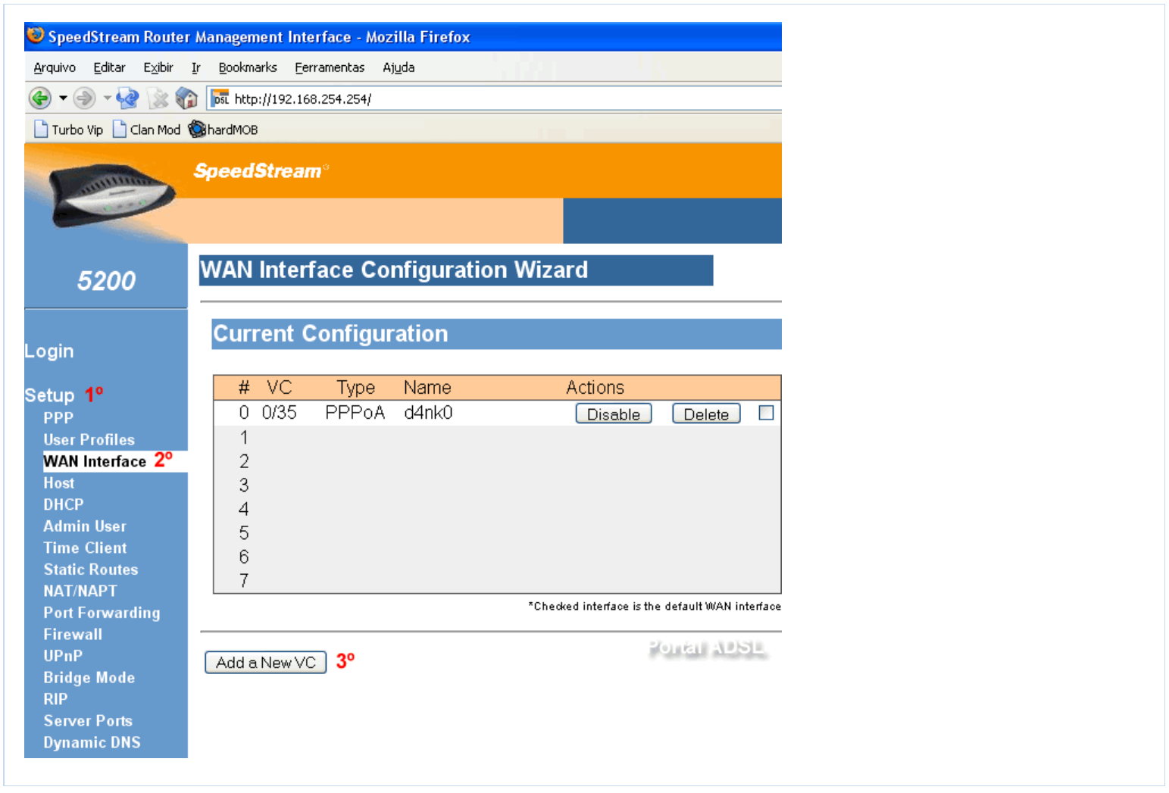Open the Editar menu
Image resolution: width=1169 pixels, height=793 pixels.
click(x=109, y=67)
